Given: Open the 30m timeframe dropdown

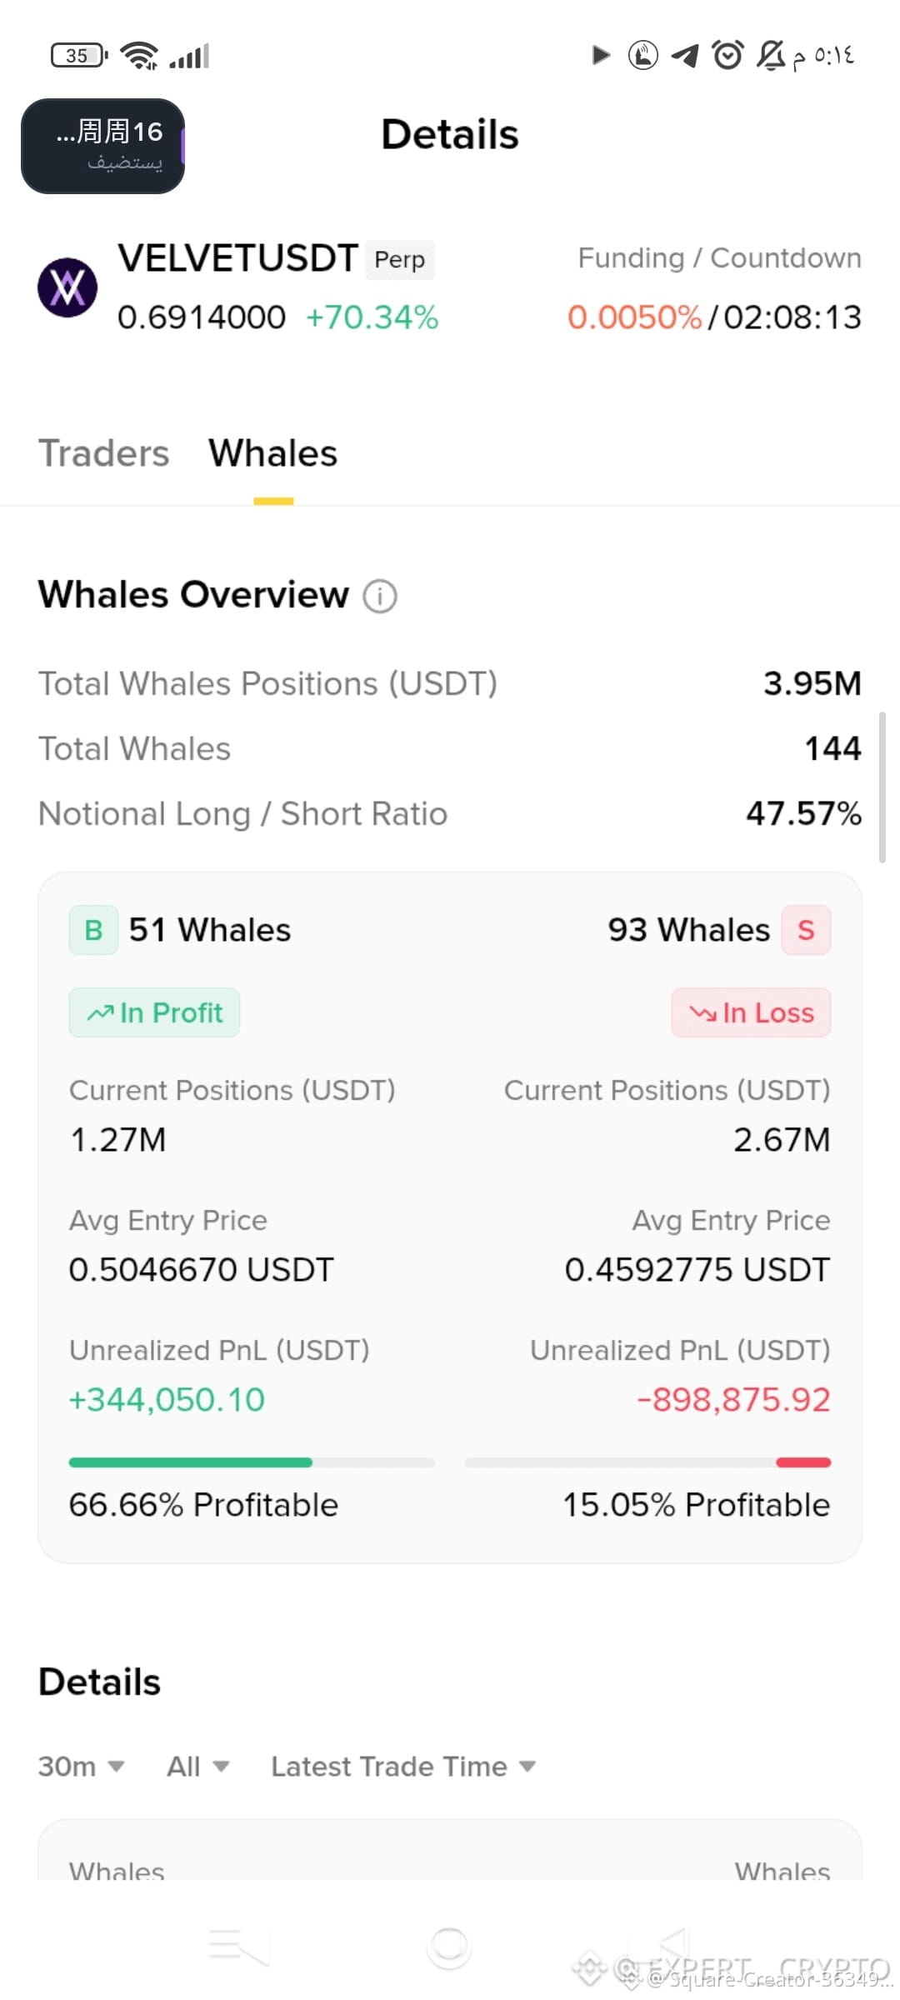Looking at the screenshot, I should tap(82, 1766).
